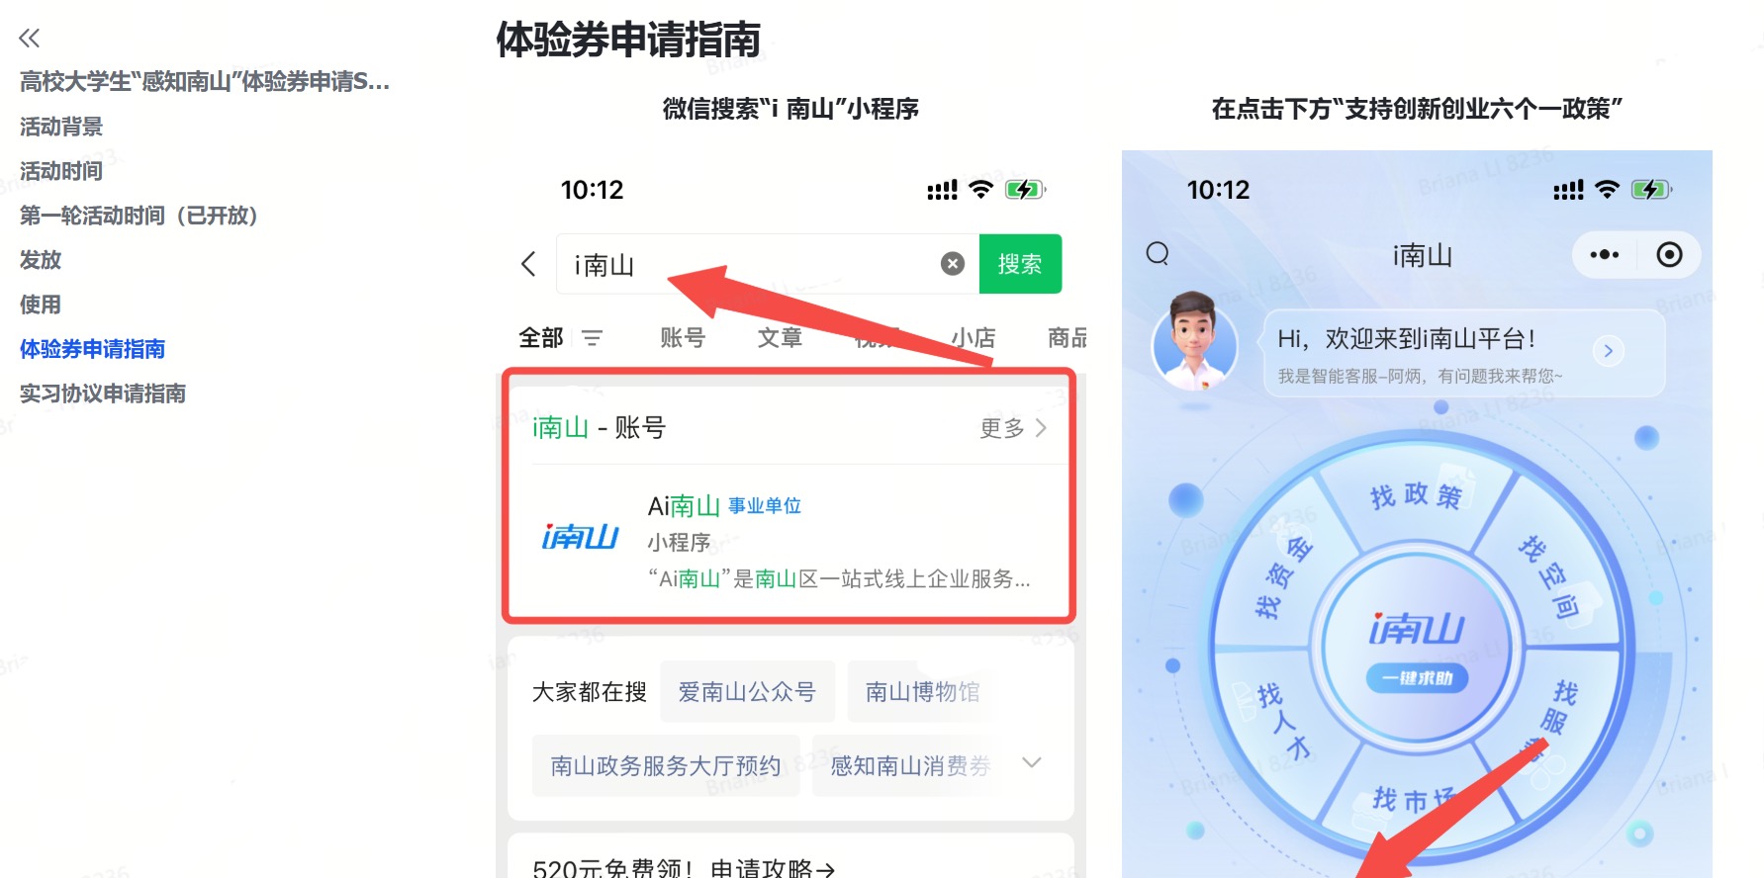1764x878 pixels.
Task: Tap the 感知南山消费券 suggestion chip
Action: (910, 765)
